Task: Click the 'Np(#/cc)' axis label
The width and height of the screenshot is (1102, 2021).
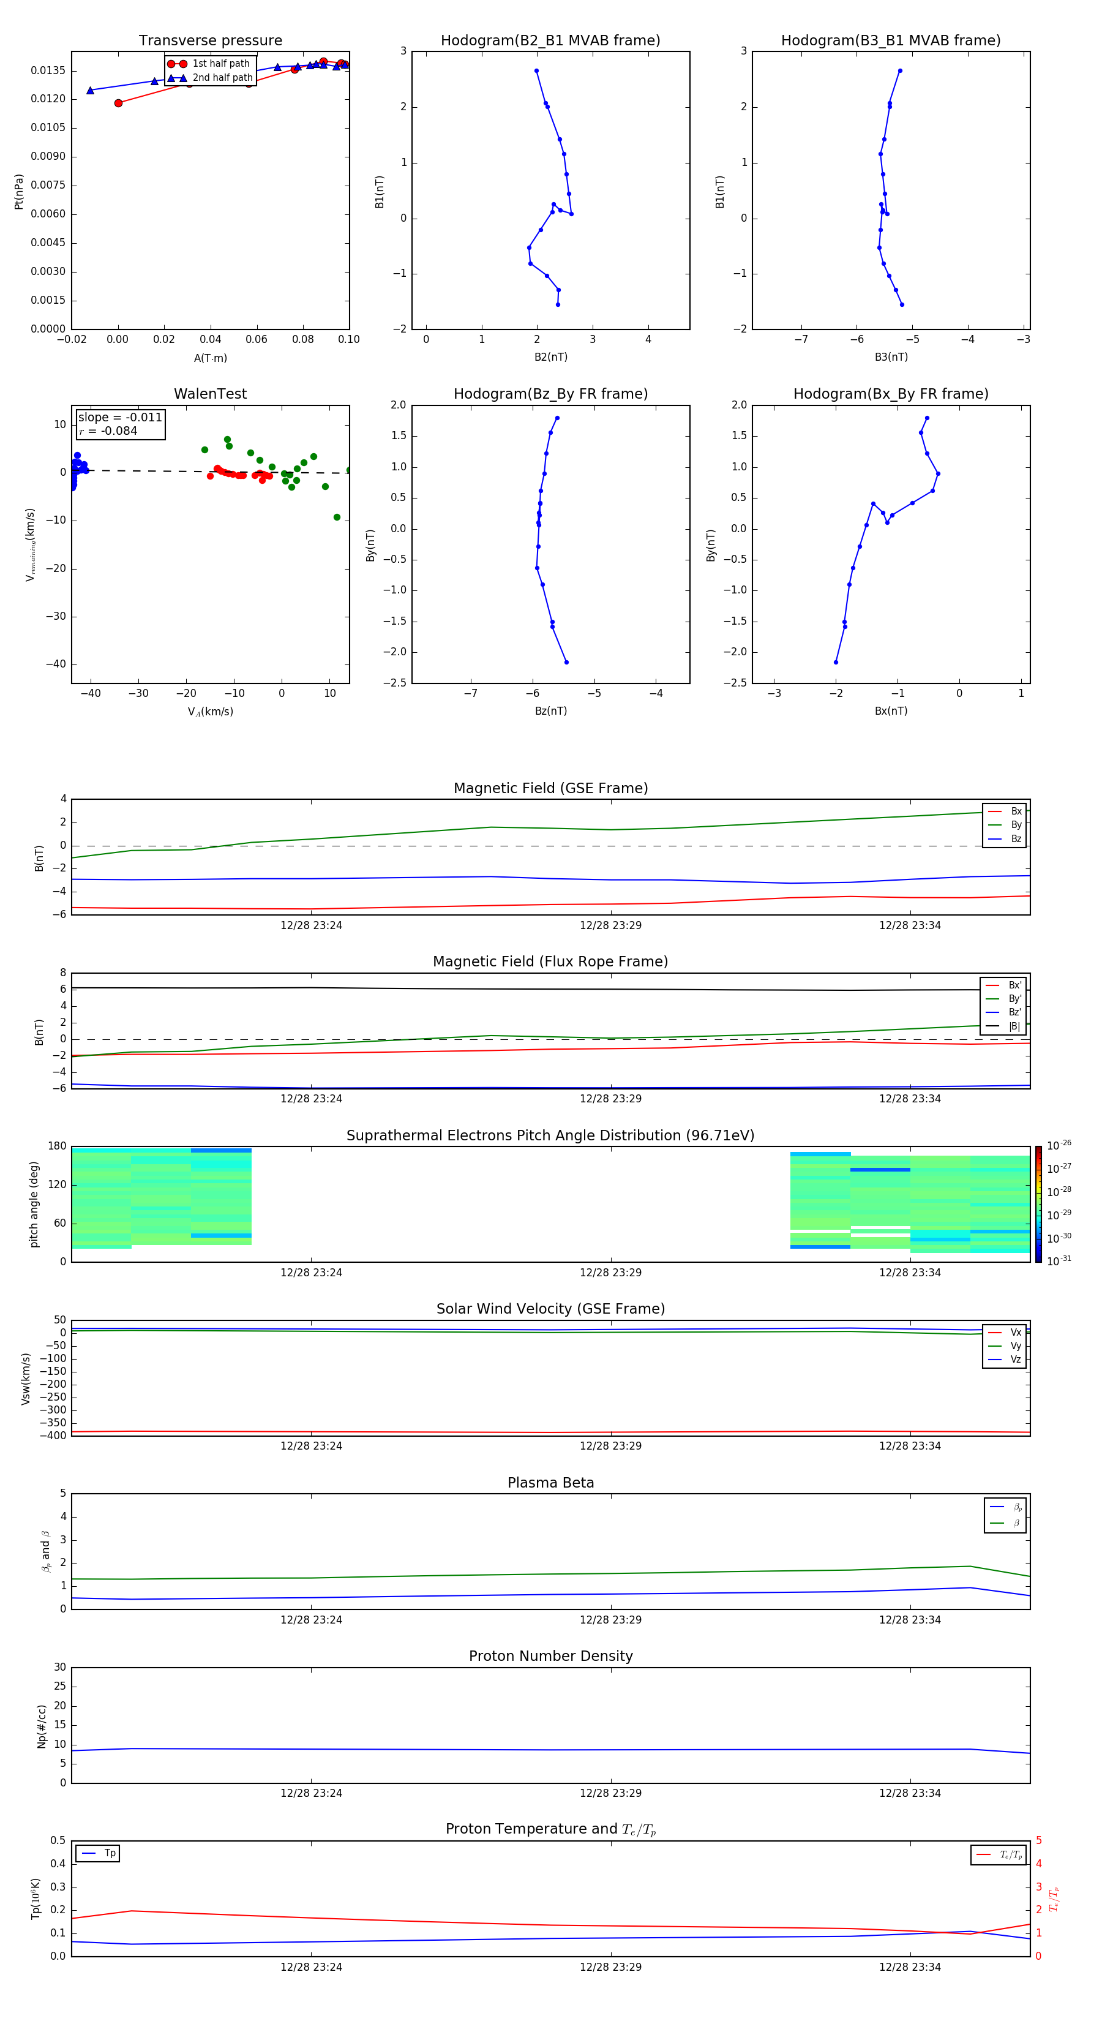Action: tap(42, 1726)
